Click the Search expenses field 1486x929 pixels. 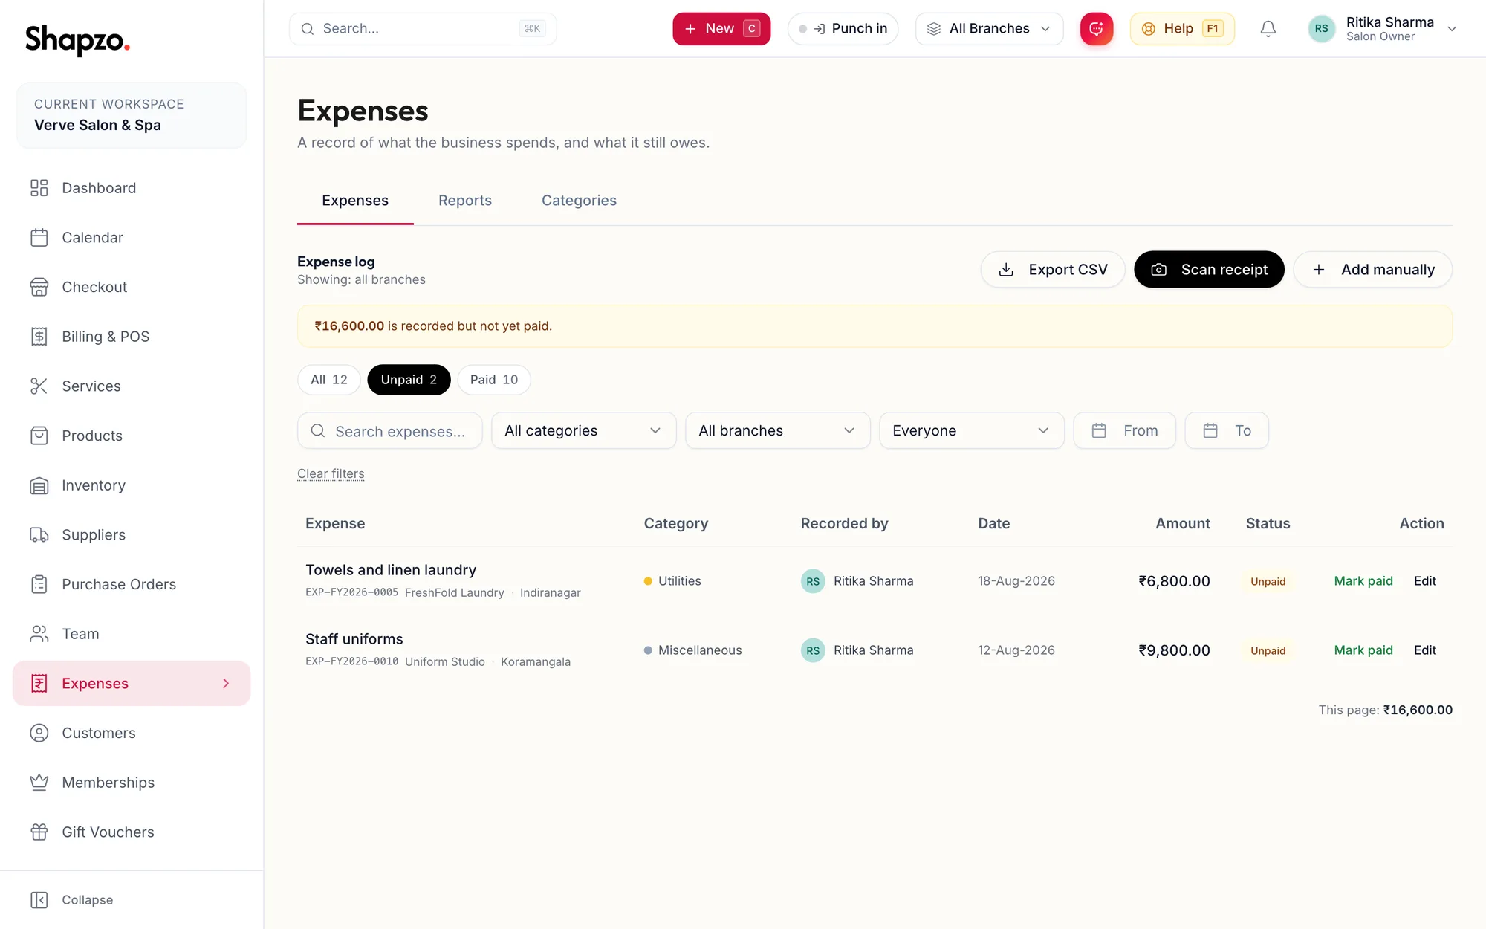(x=390, y=431)
